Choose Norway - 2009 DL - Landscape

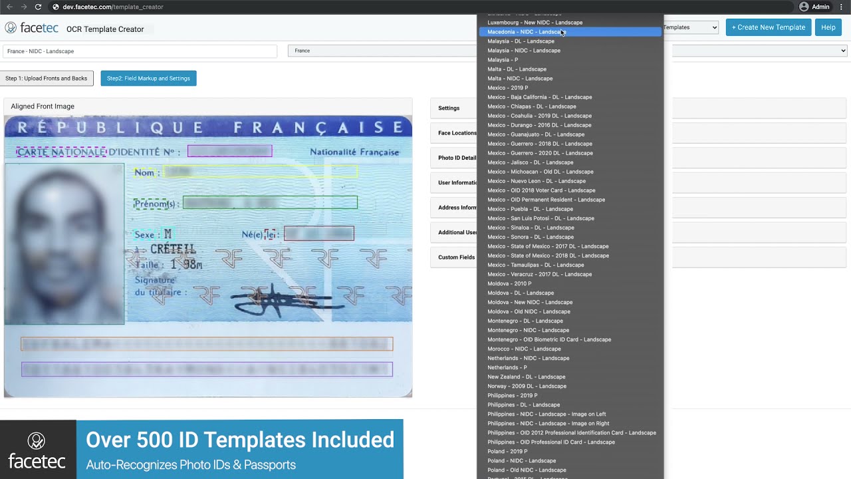(570, 386)
